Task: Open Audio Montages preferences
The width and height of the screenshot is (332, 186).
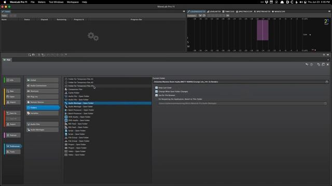Action: [x=43, y=130]
